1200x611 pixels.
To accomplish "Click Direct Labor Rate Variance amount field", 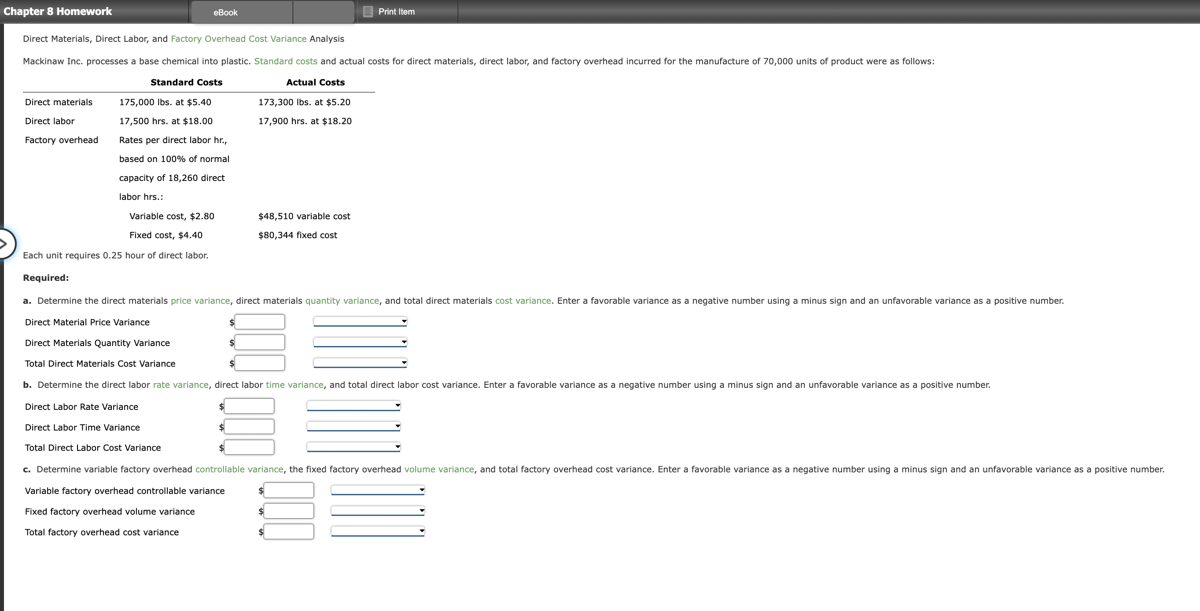I will click(249, 406).
